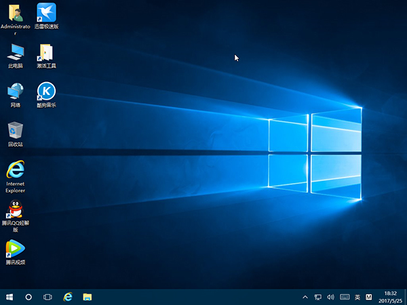Open the volume control in tray
The width and height of the screenshot is (407, 305).
(x=330, y=297)
